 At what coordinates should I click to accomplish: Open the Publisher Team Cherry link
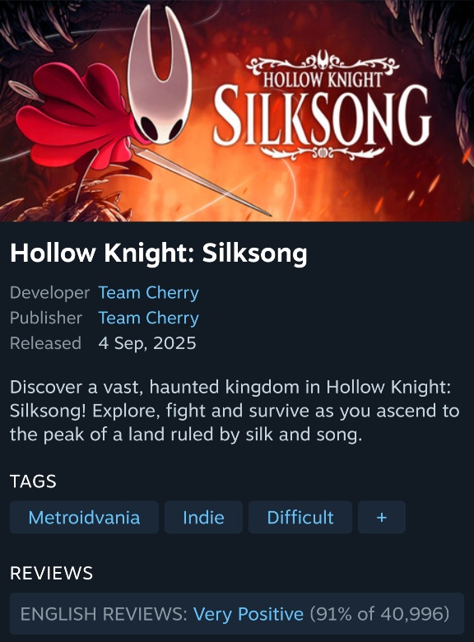point(148,319)
